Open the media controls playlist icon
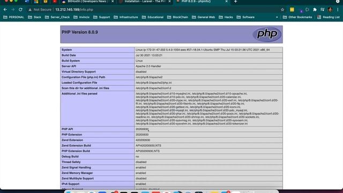This screenshot has width=343, height=193. click(x=323, y=10)
